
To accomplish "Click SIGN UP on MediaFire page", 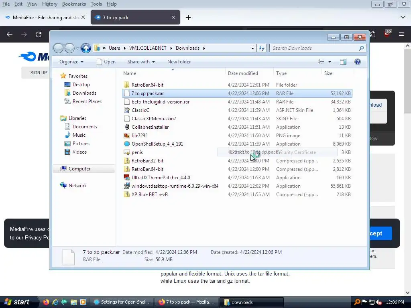I will [39, 73].
